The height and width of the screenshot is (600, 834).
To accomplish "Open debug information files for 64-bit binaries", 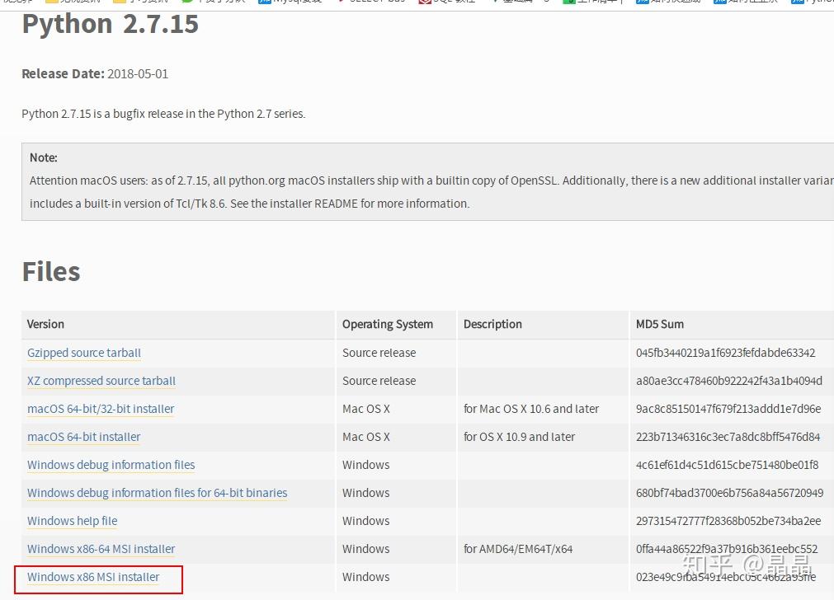I will point(158,493).
